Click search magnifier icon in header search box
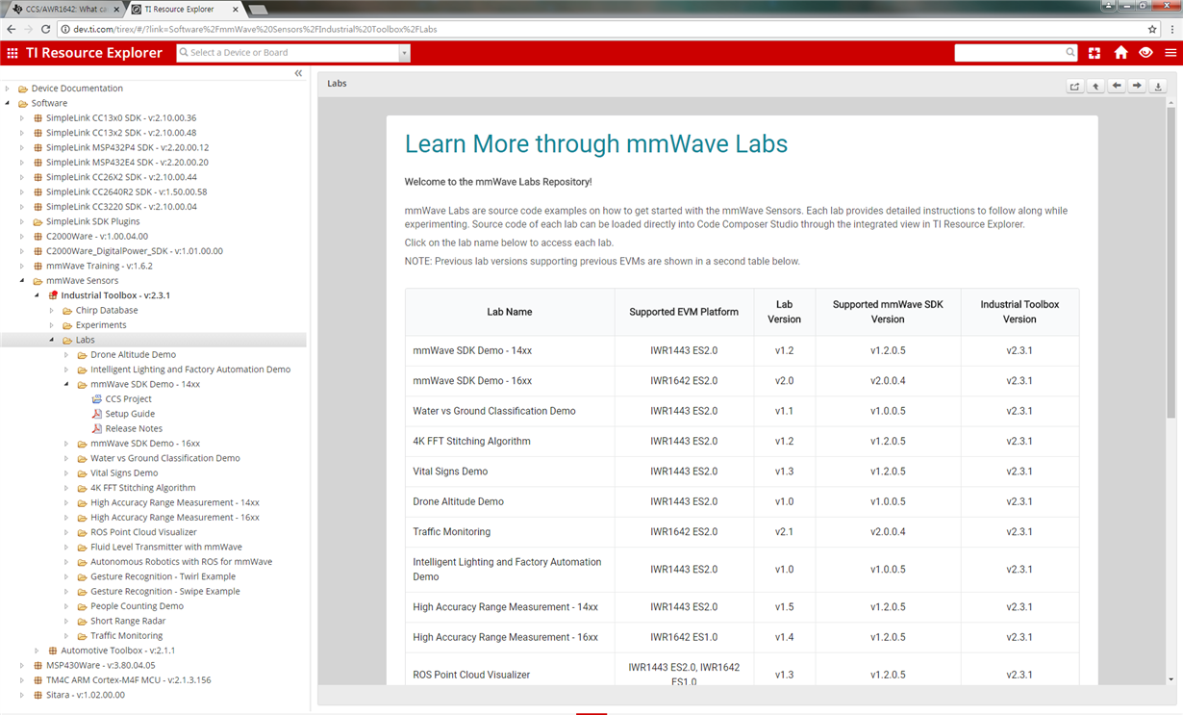This screenshot has width=1183, height=715. [x=1070, y=53]
